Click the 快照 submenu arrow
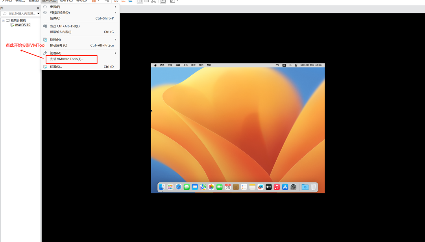425x242 pixels. pos(115,40)
